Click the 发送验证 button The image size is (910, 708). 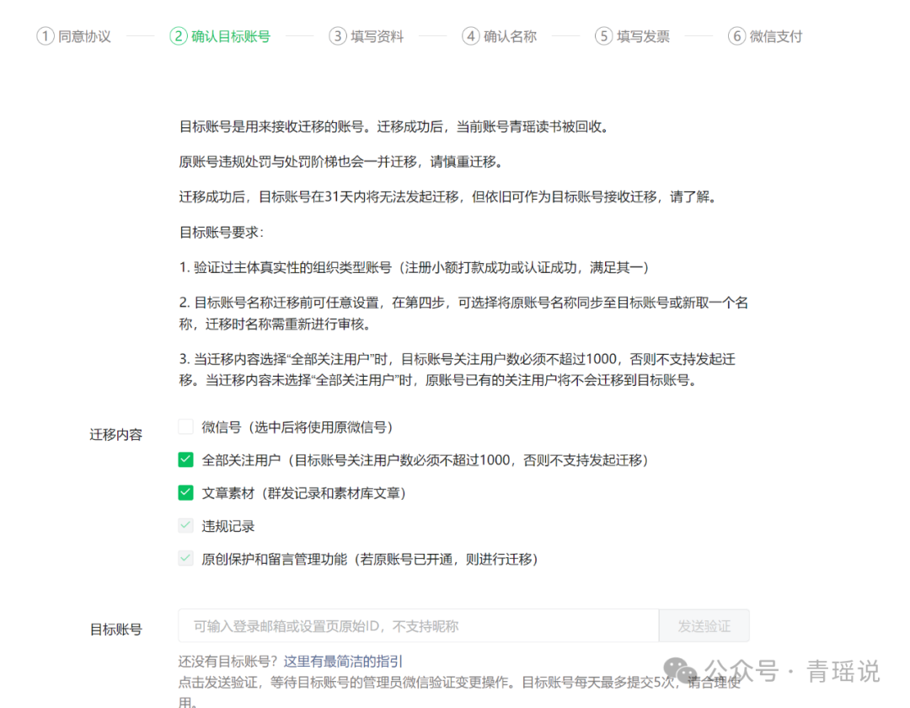(x=704, y=625)
